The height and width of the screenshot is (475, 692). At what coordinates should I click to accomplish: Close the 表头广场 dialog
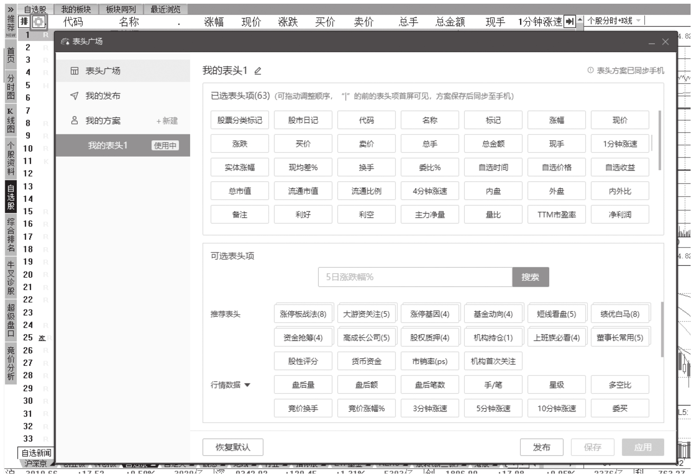[666, 42]
